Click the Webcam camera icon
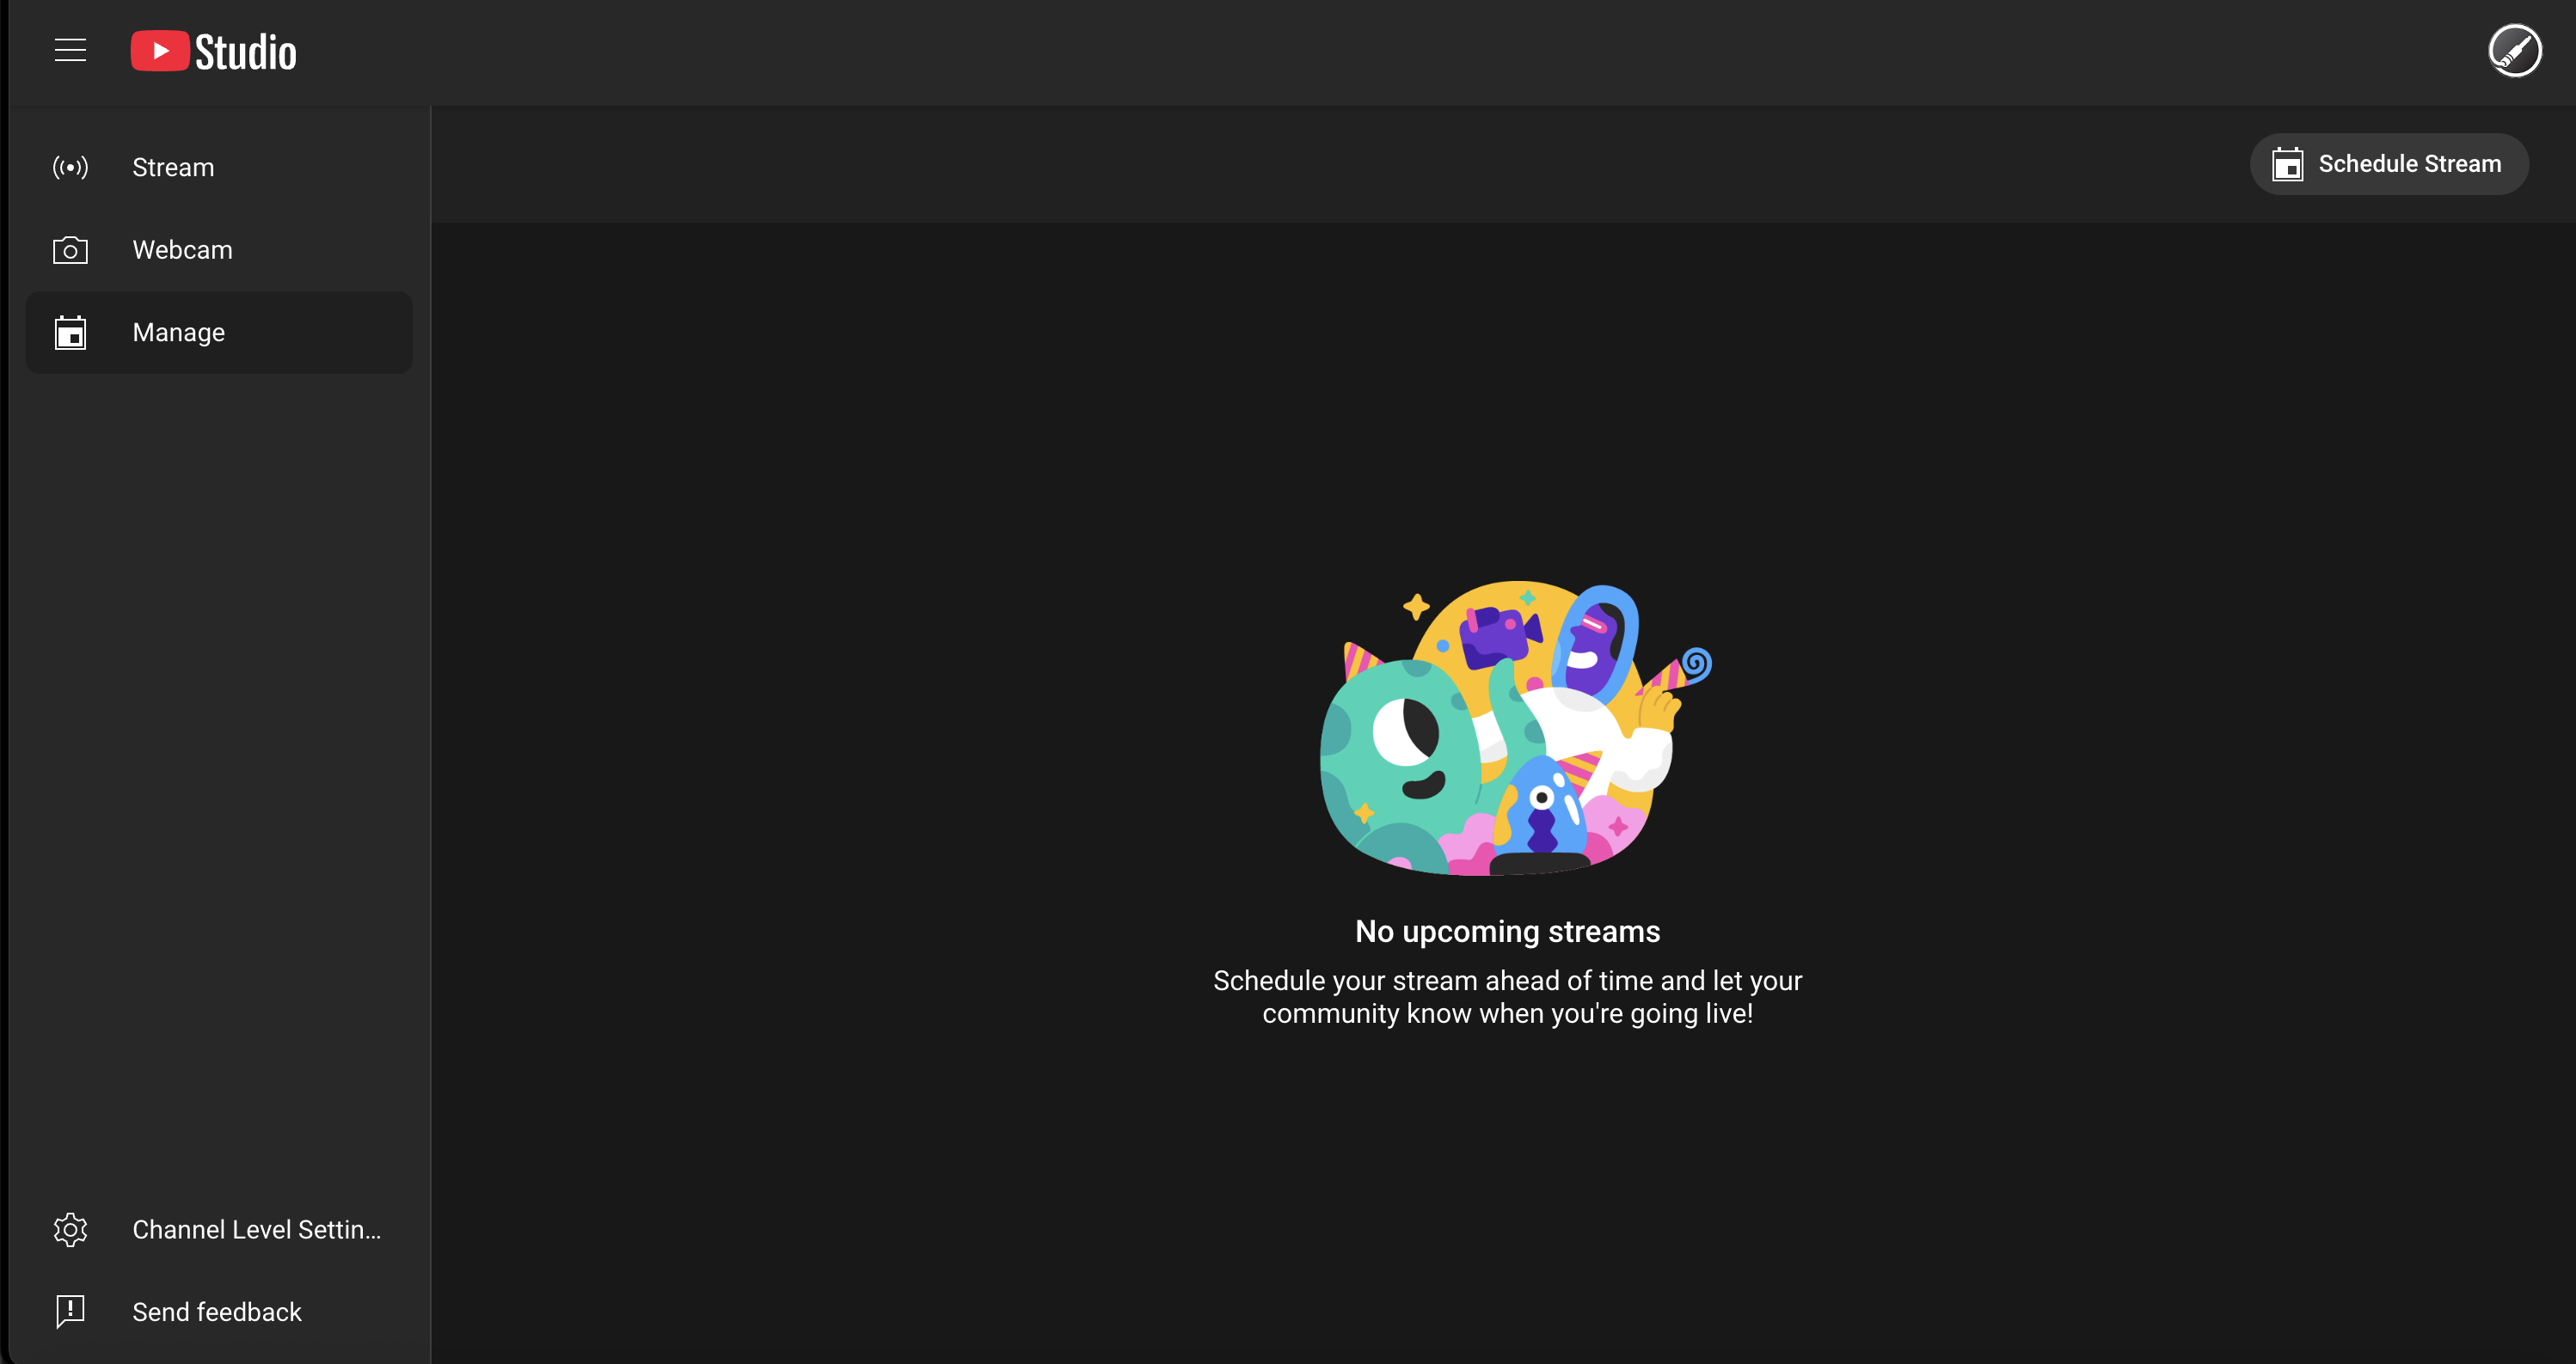Screen dimensions: 2576x1364 [x=70, y=250]
